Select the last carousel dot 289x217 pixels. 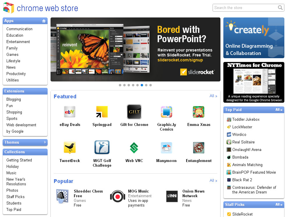(x=150, y=85)
